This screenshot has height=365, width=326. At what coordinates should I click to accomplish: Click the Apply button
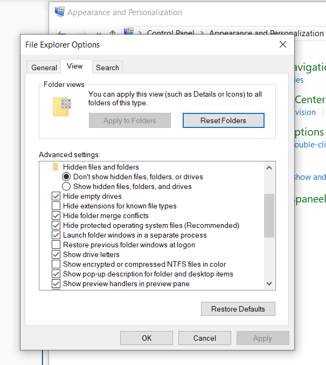[x=263, y=338]
